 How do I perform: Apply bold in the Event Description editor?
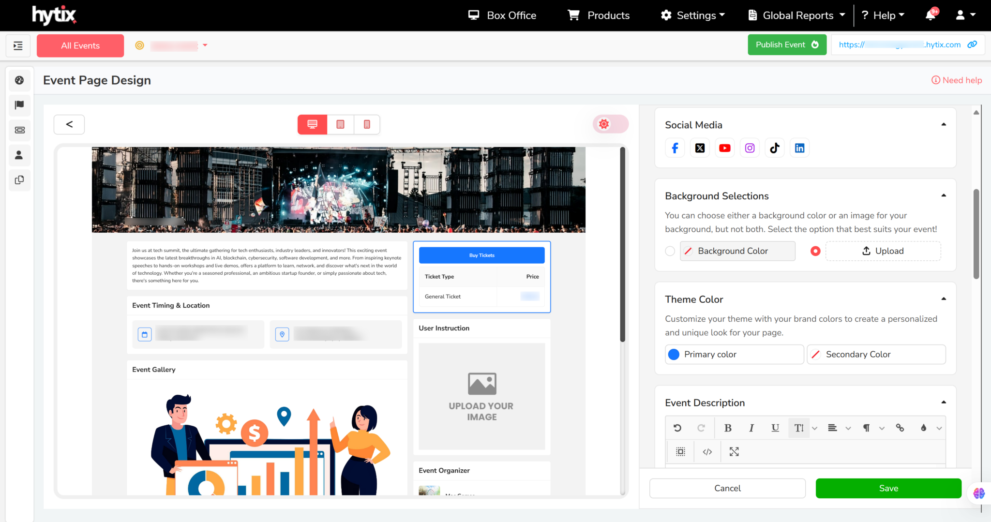(x=728, y=428)
